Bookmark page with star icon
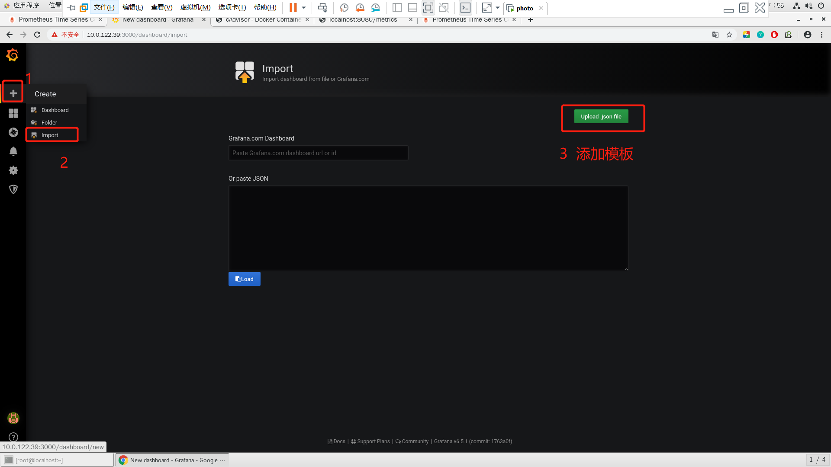 [x=729, y=35]
